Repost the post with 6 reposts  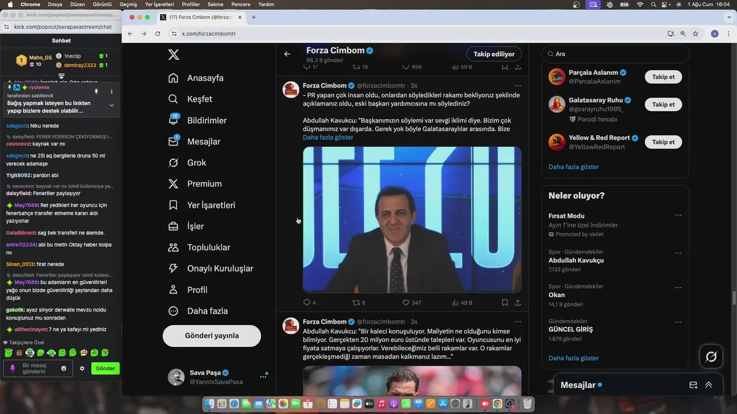[356, 302]
